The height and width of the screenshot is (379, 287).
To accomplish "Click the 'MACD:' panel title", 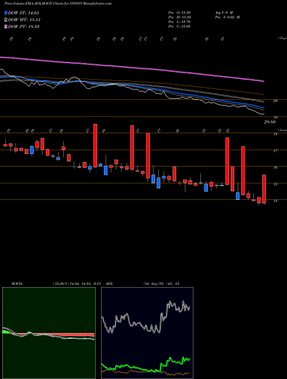I will 17,284.
